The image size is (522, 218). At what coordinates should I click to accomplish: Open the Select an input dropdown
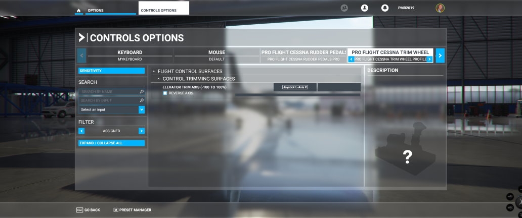(111, 110)
